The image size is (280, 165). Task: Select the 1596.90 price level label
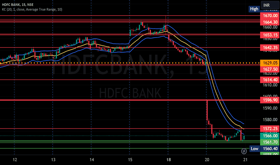pos(270,100)
